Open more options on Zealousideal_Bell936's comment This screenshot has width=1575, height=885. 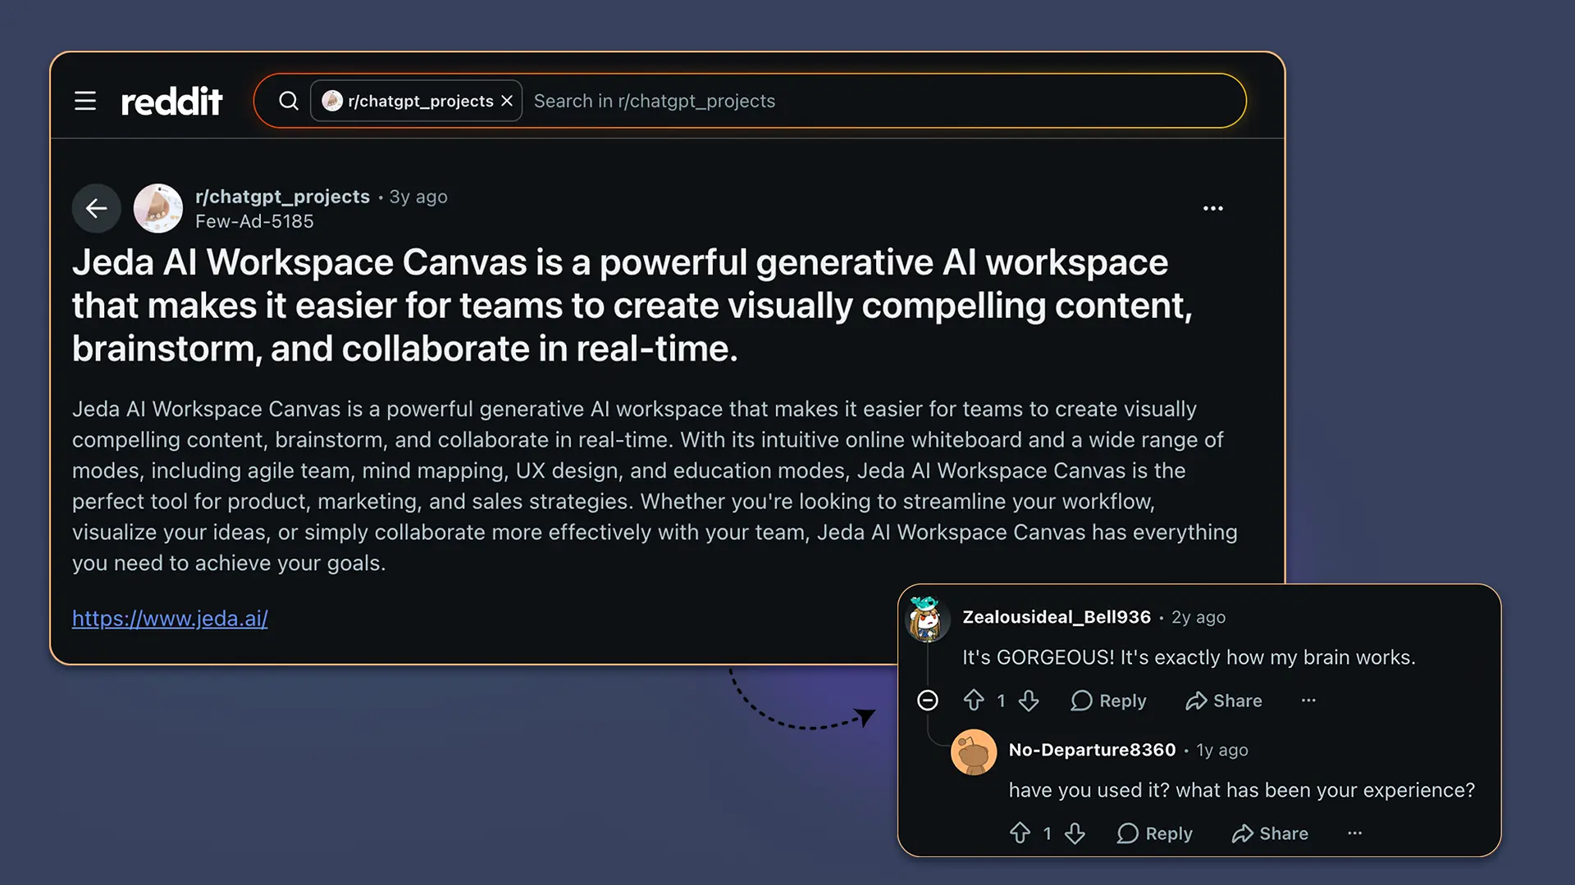(x=1308, y=701)
